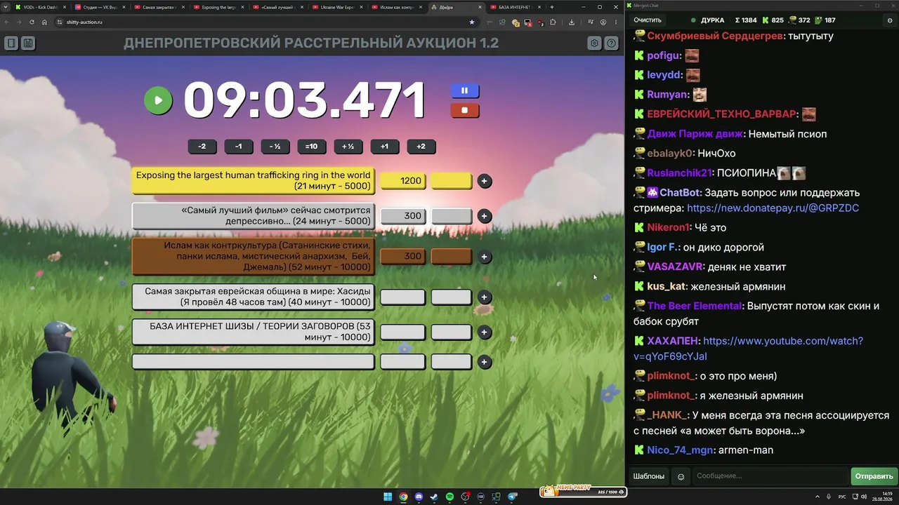The image size is (899, 505).
Task: Switch to the 'Самая закрытая' YouTube tab
Action: click(x=159, y=7)
